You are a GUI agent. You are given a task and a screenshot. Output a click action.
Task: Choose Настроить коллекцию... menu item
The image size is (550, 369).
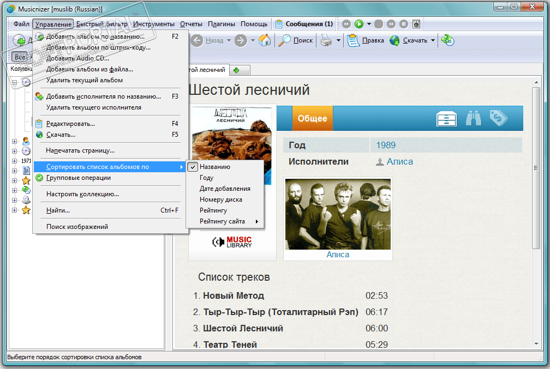(x=110, y=194)
